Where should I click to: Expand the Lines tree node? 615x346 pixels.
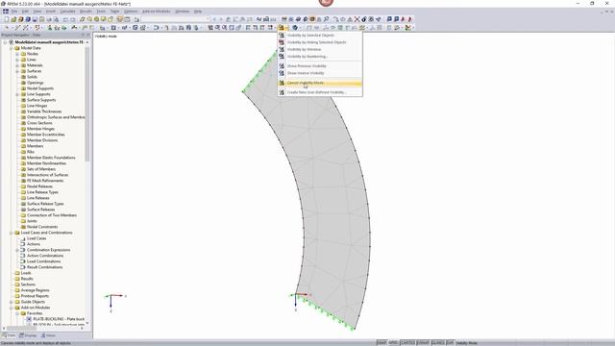pos(17,60)
